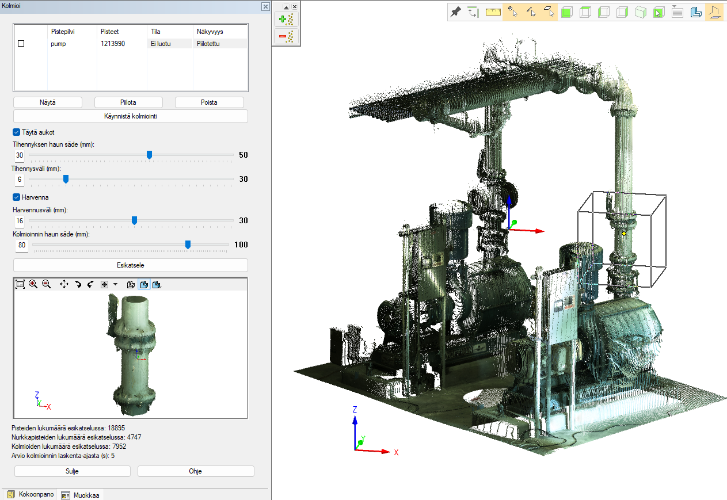Click the pushpin icon in top toolbar
This screenshot has height=500, width=727.
455,12
